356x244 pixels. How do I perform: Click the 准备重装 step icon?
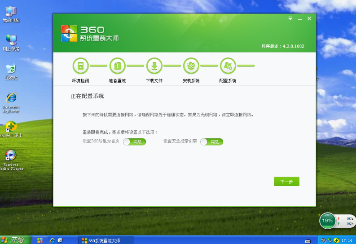117,66
